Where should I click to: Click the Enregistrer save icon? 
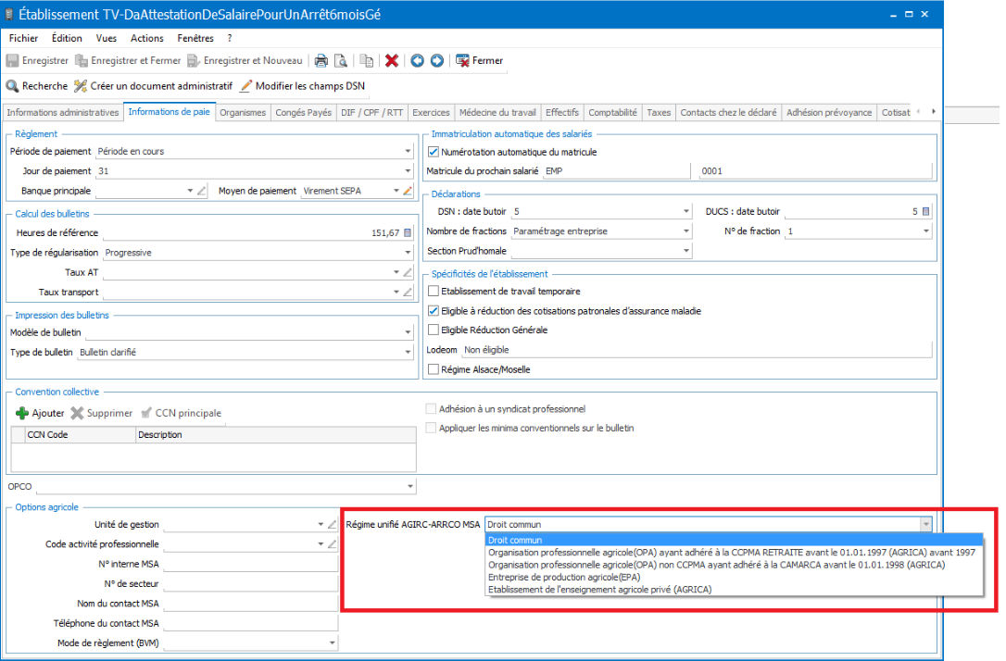click(12, 60)
